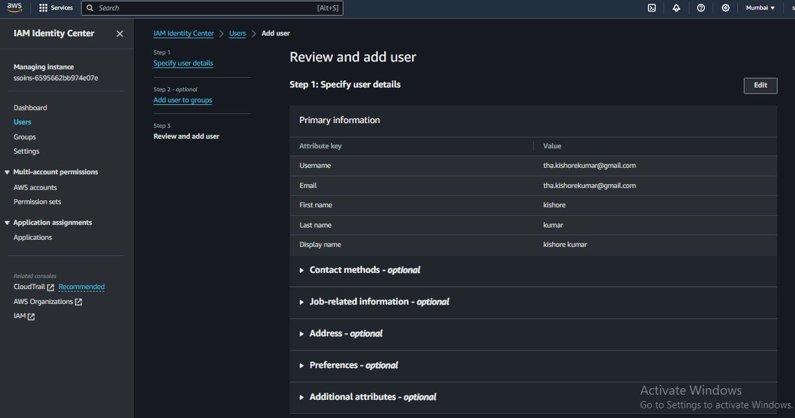Click the AWS logo home icon
The image size is (795, 418).
click(14, 8)
